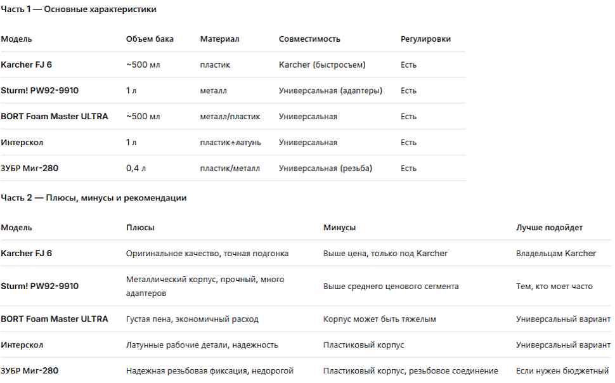The height and width of the screenshot is (383, 615).
Task: Click the 'Karcher (быстросъем)' compatibility cell
Action: pyautogui.click(x=322, y=65)
